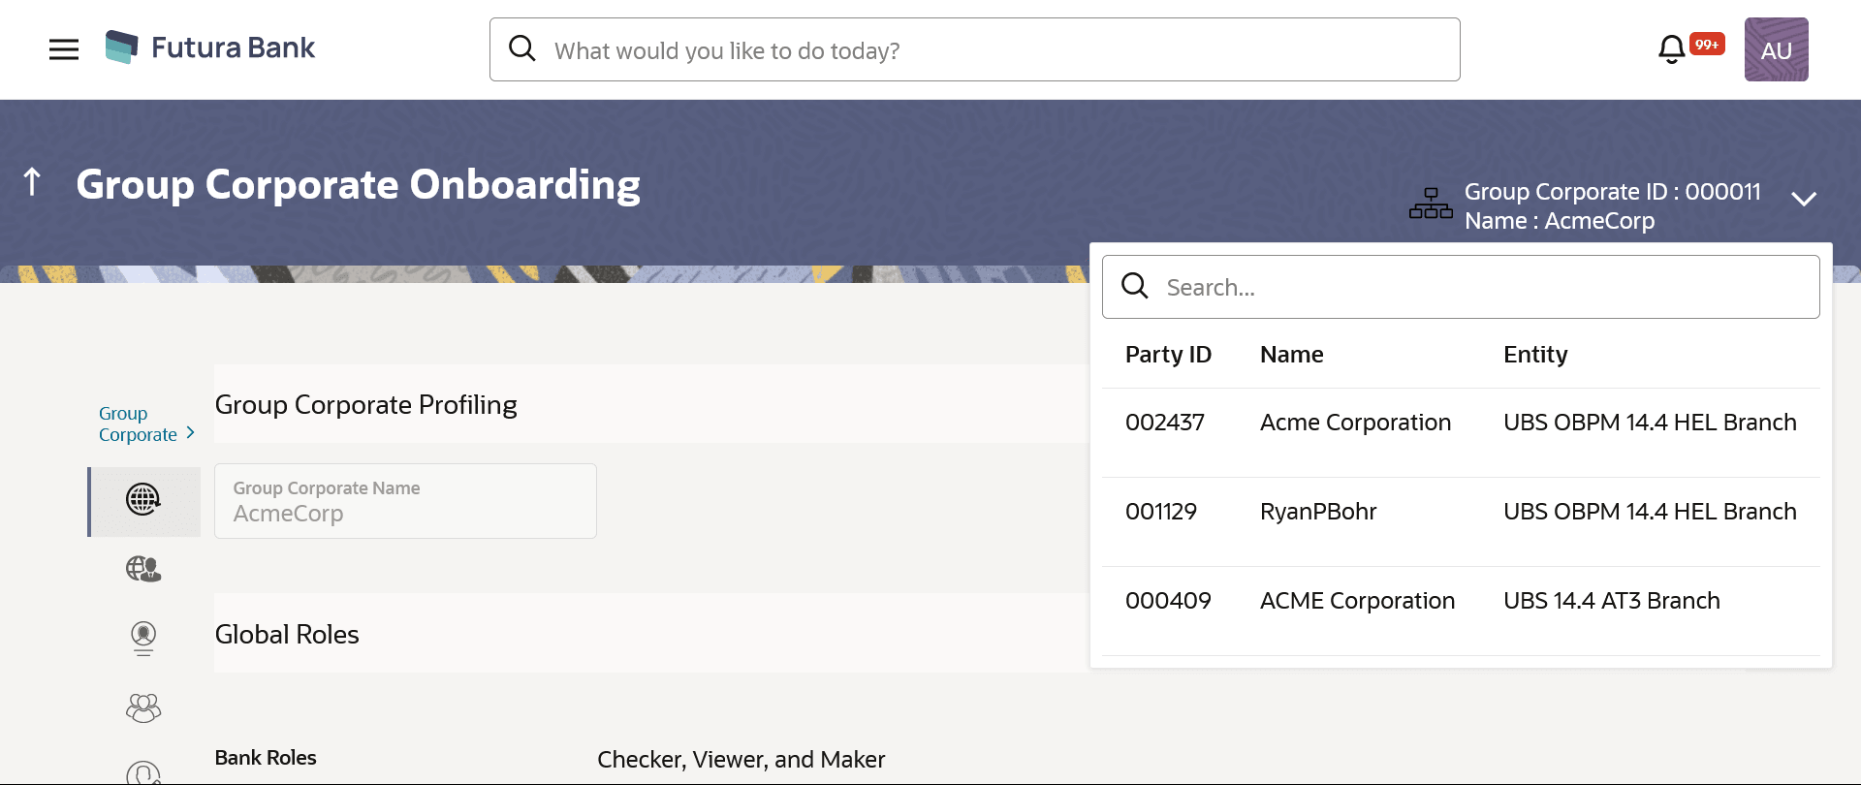Focus the global search box
Screen dimensions: 1861x785
[x=974, y=49]
